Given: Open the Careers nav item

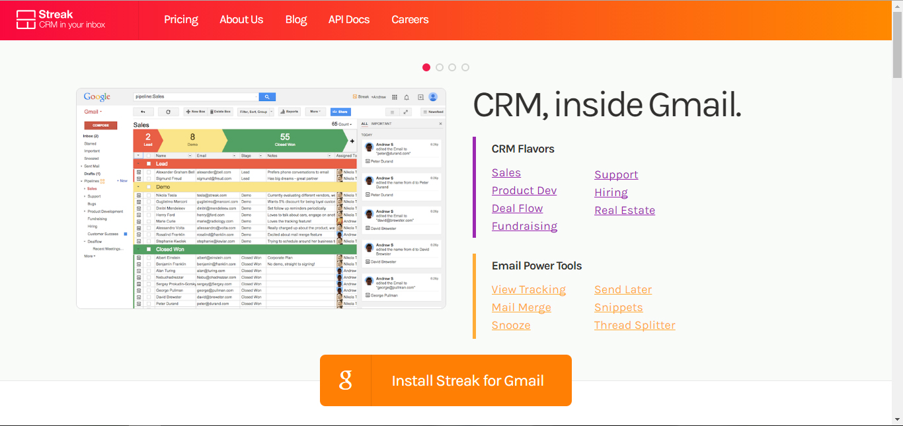Looking at the screenshot, I should pos(410,20).
